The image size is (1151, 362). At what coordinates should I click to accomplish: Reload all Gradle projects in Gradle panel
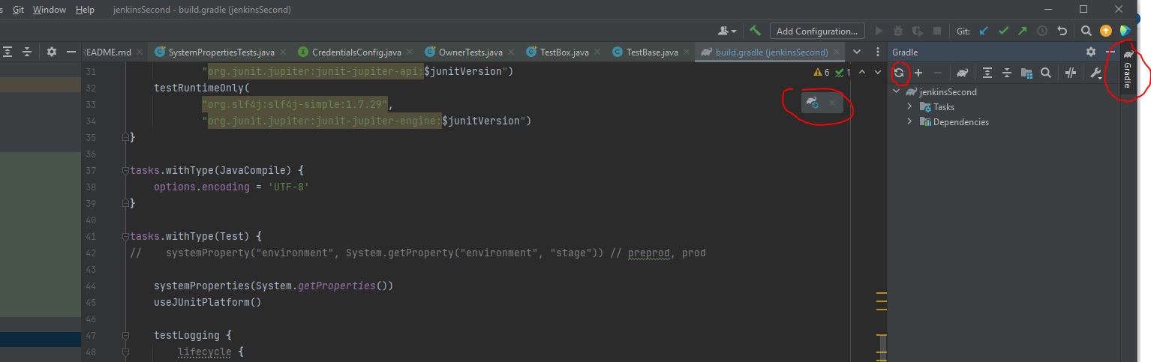[898, 73]
